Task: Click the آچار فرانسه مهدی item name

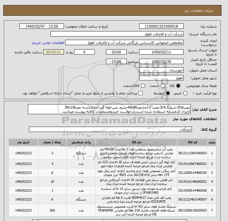Action: 137,191
